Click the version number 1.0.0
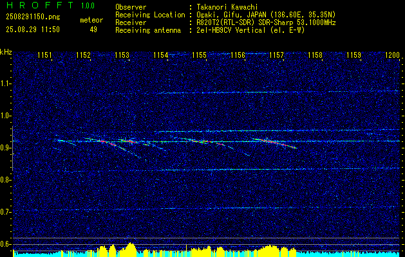This screenshot has height=257, width=405. (x=88, y=6)
